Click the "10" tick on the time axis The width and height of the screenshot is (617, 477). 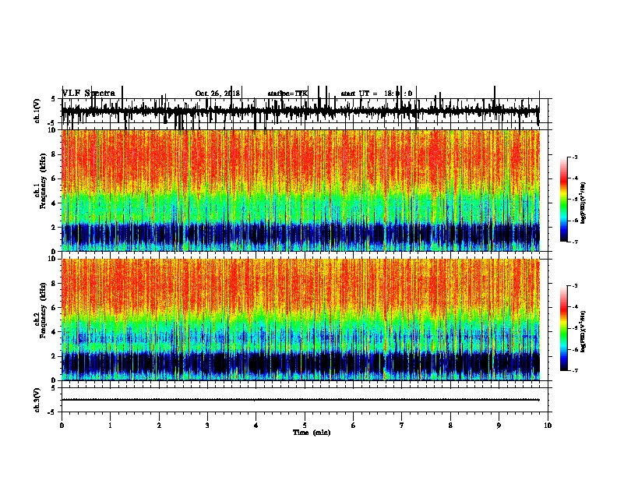tap(548, 426)
